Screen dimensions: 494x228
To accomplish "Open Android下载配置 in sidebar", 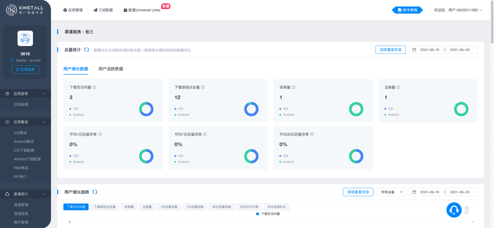I will click(x=27, y=159).
